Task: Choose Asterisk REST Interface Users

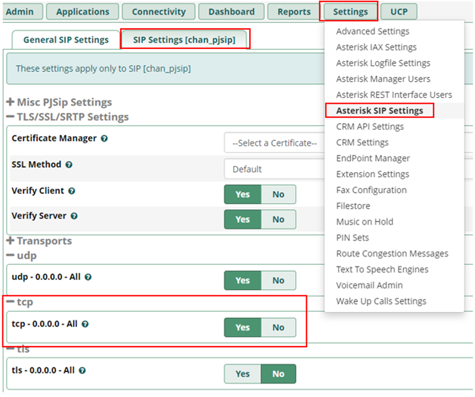Action: [394, 95]
